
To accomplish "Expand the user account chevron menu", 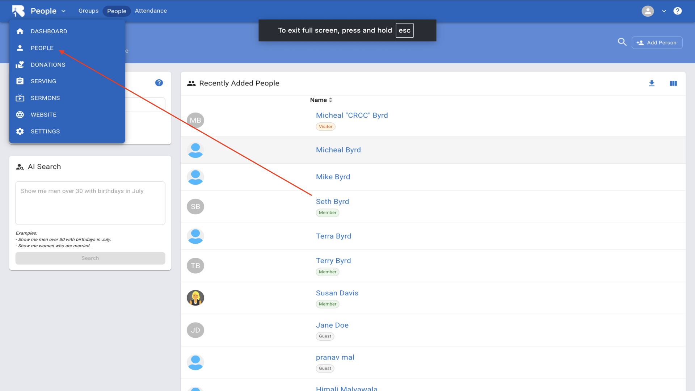I will coord(664,11).
